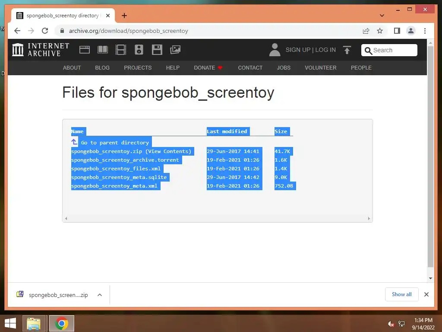Open the PROJECTS menu item
This screenshot has height=332, width=442.
click(x=138, y=68)
